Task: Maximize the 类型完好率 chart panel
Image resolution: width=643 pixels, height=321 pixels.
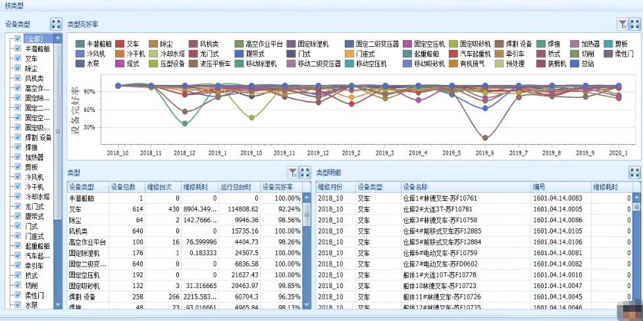Action: (634, 24)
